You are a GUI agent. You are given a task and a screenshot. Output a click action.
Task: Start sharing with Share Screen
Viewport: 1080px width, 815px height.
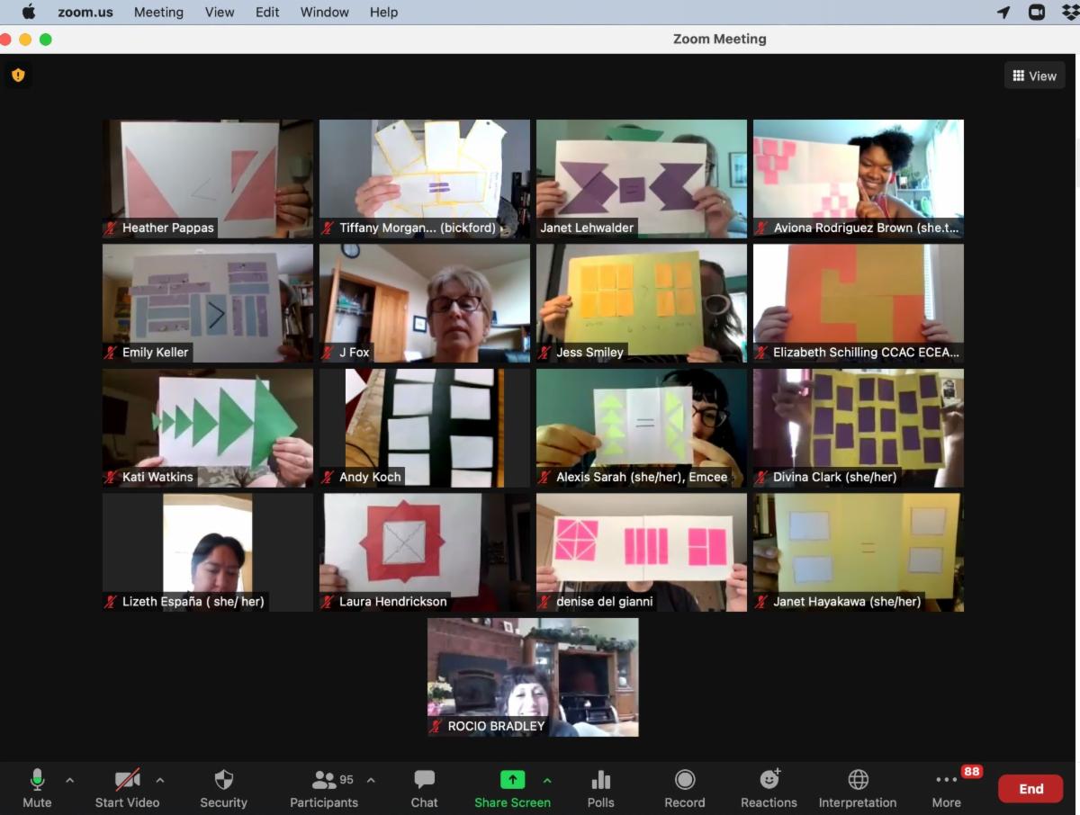point(512,788)
